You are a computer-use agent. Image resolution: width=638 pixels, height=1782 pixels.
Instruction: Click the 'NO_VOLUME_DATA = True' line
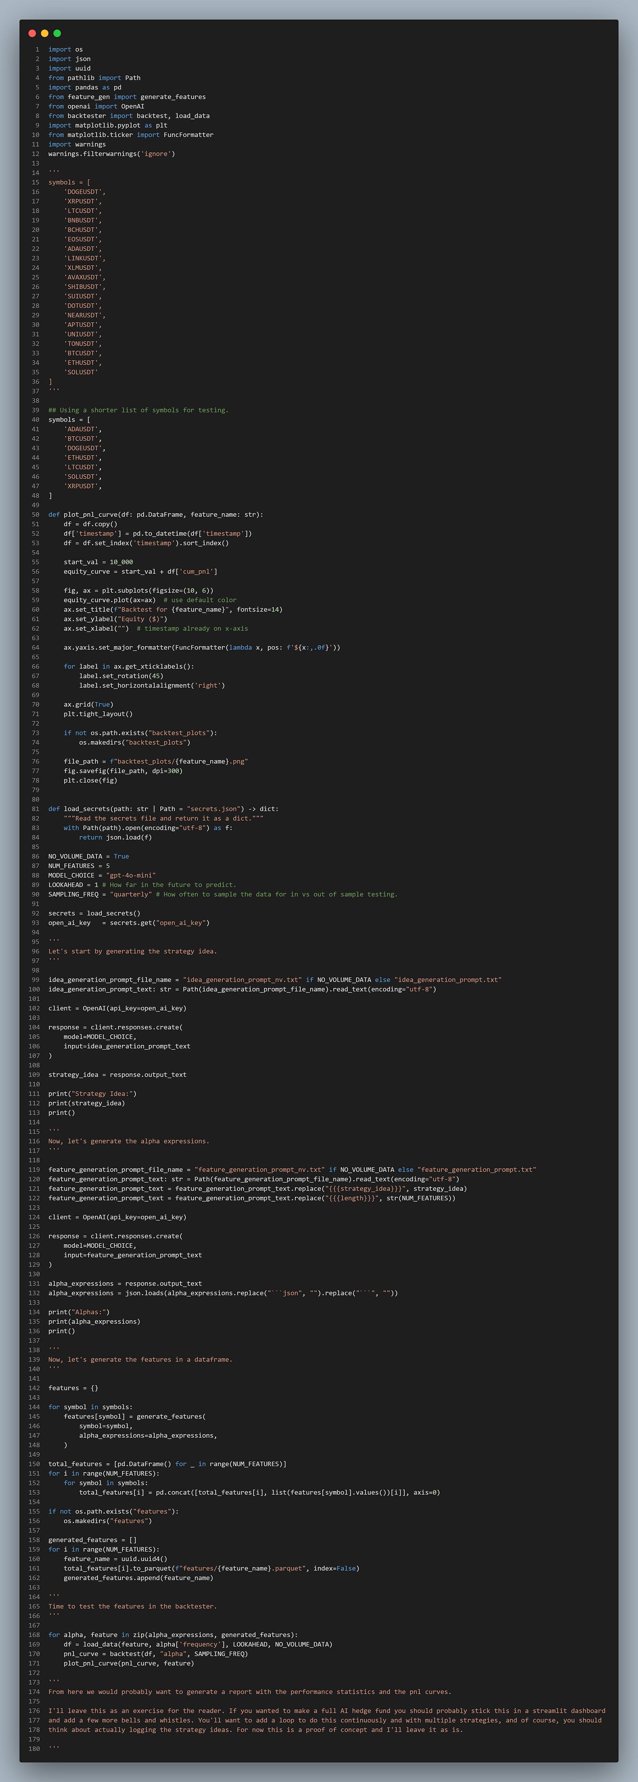tap(89, 856)
